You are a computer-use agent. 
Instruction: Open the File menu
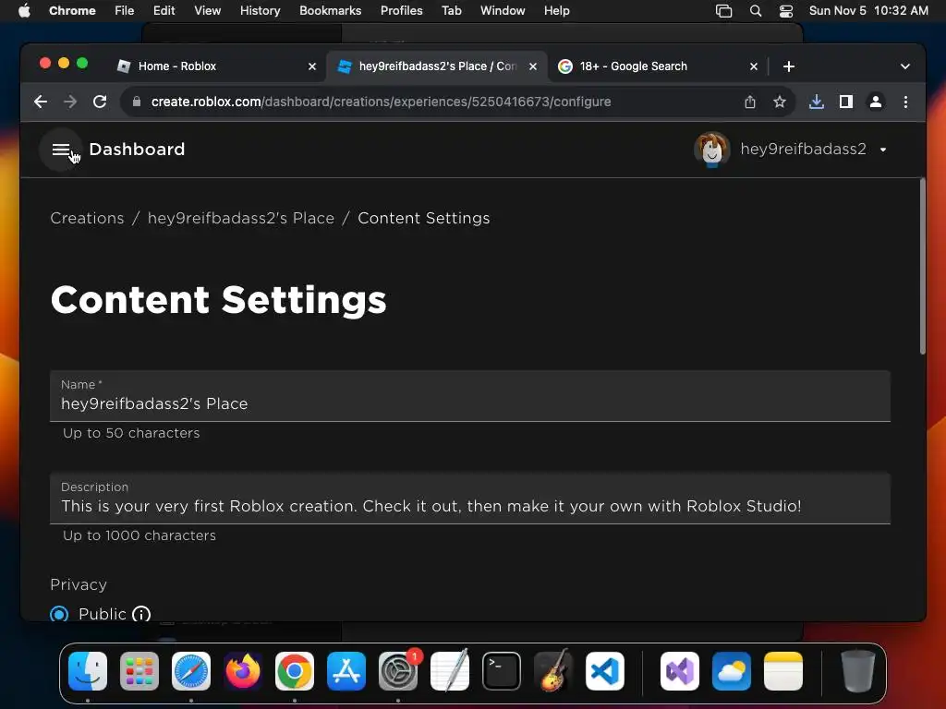(x=125, y=10)
